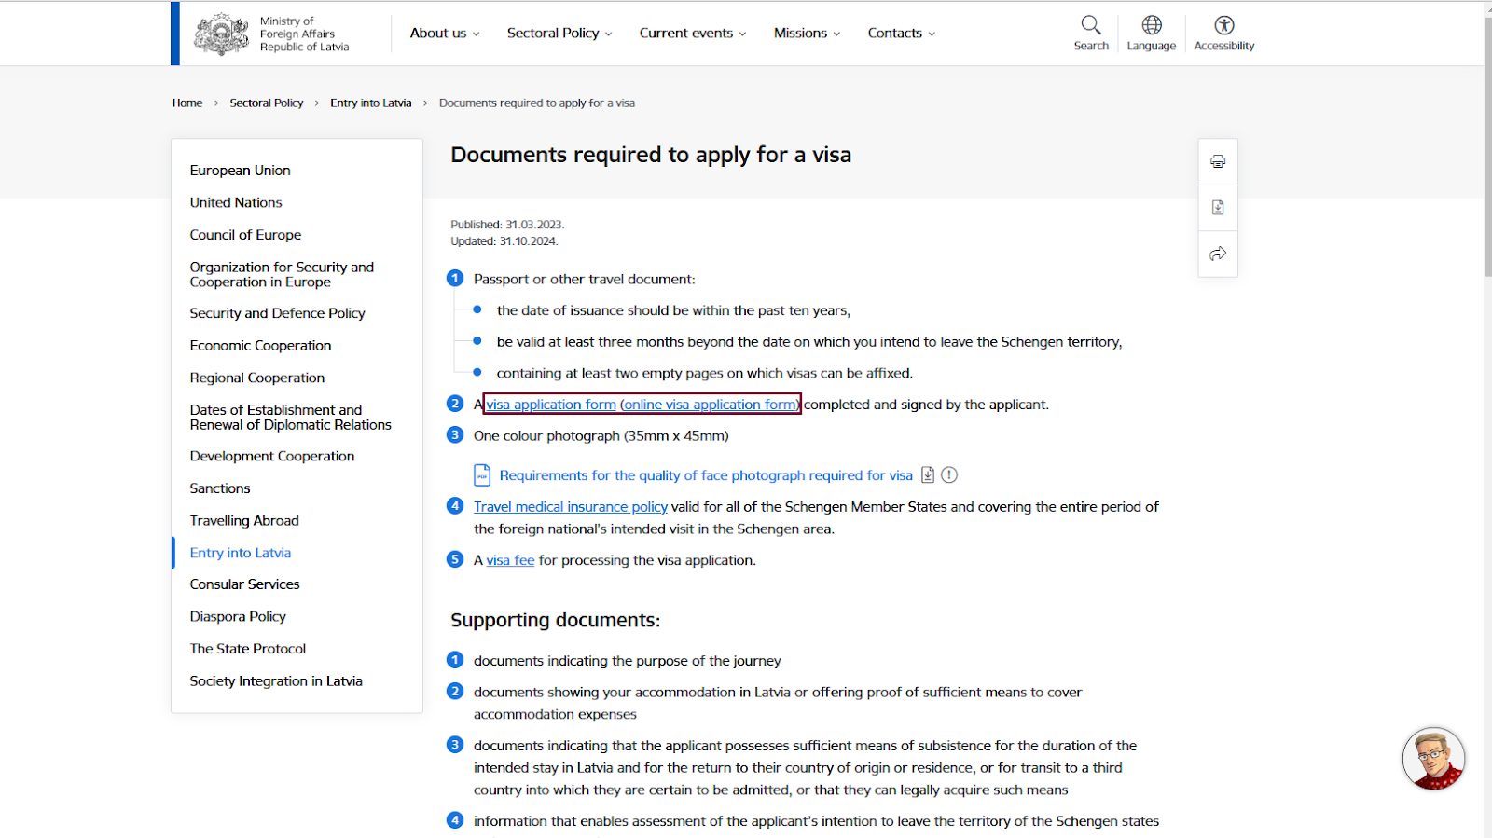Click the share arrow icon

tap(1218, 254)
